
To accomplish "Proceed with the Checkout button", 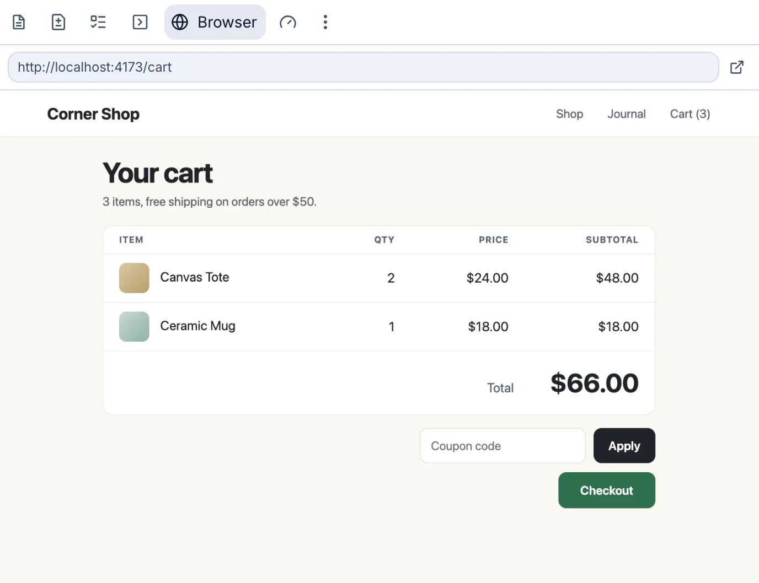I will pyautogui.click(x=607, y=490).
